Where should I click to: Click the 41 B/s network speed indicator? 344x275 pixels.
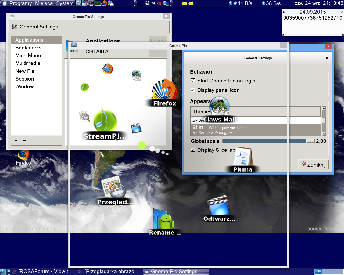tap(245, 3)
